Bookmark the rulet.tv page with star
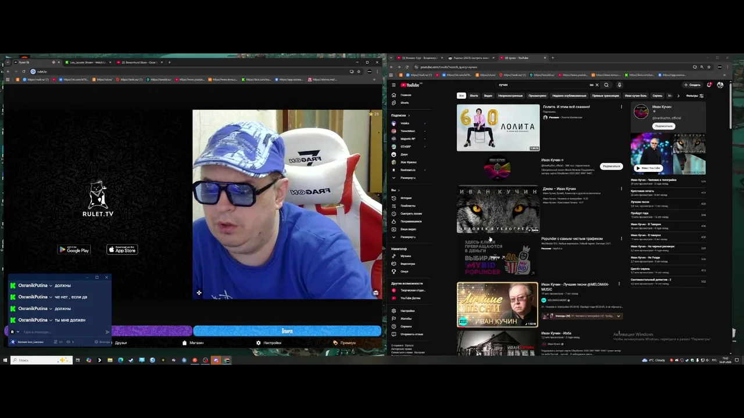Screen dimensions: 744x418 tap(359, 71)
